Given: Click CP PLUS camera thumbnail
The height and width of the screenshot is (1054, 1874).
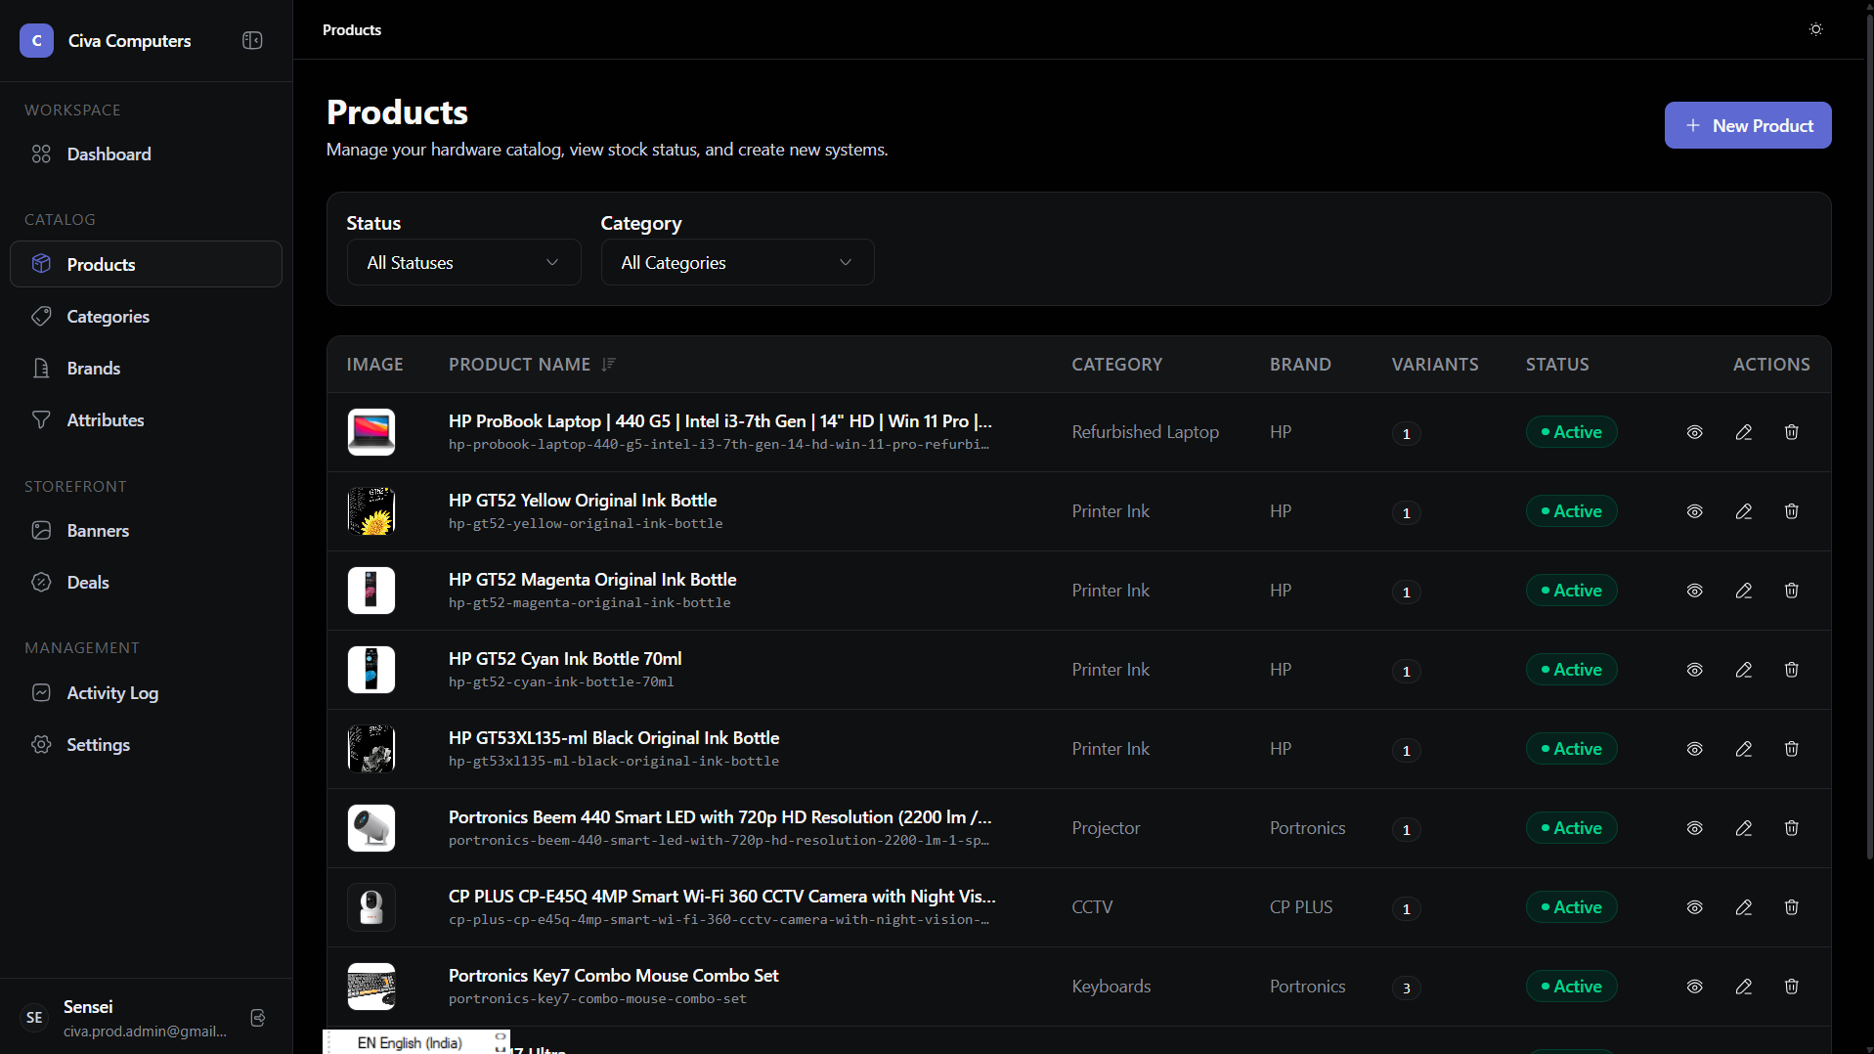Looking at the screenshot, I should 371,907.
